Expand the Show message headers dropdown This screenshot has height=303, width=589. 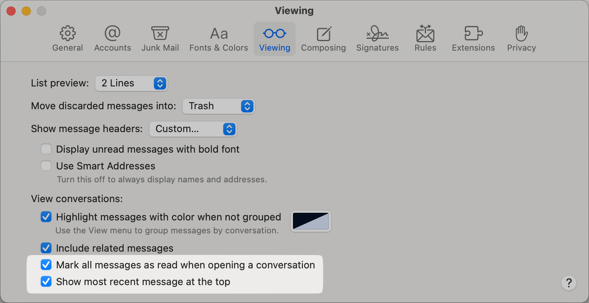click(x=193, y=129)
